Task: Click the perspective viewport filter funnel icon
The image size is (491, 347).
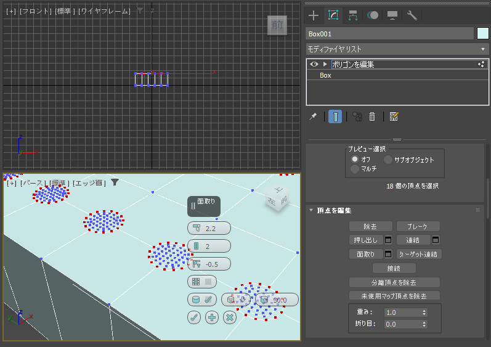Action: point(115,182)
